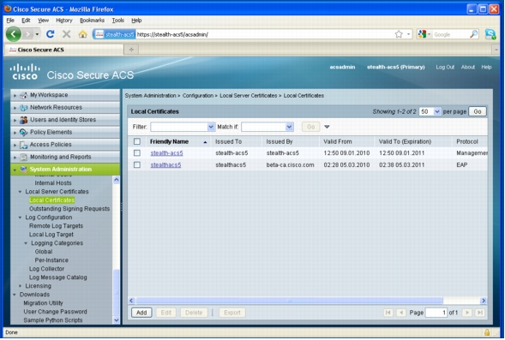This screenshot has height=340, width=505.
Task: Click the Page number input field
Action: [x=436, y=313]
